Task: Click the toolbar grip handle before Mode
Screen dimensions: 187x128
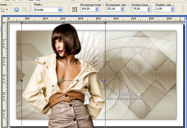Action: click(31, 8)
